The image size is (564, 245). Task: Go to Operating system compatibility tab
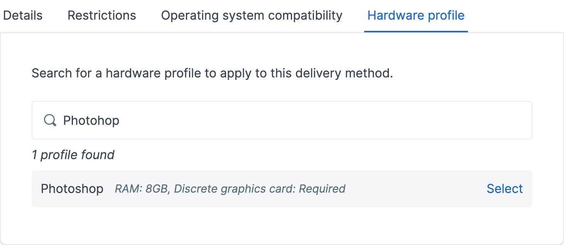pyautogui.click(x=252, y=15)
